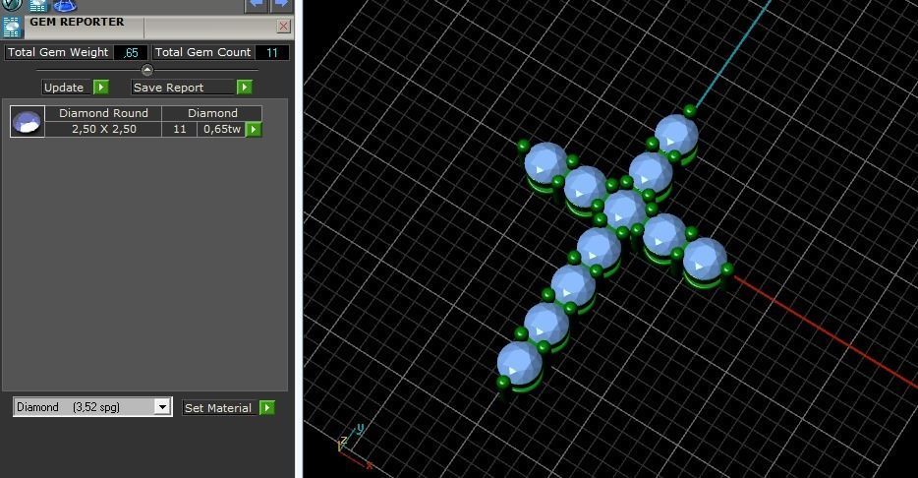Click the "Diamond Round" cell

coord(103,113)
